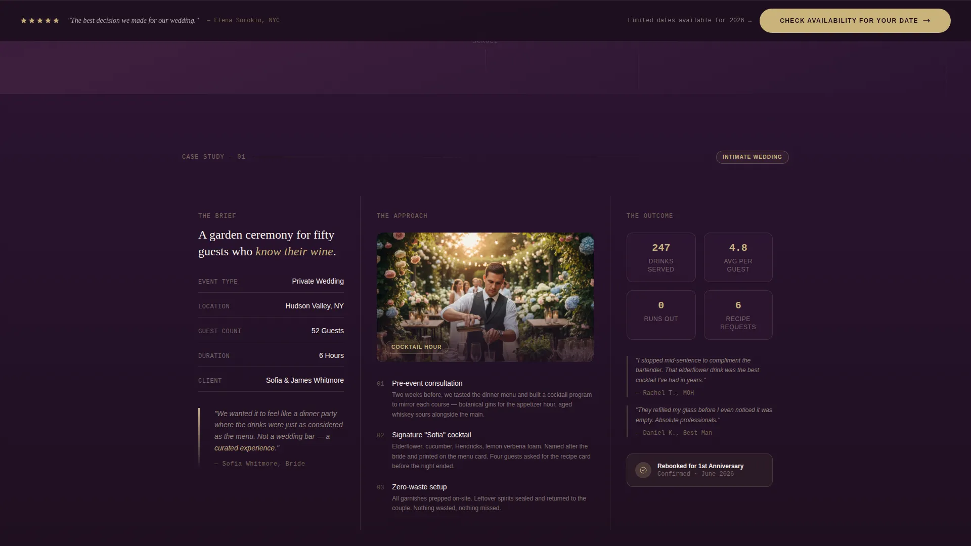Click the step number 03 label
The width and height of the screenshot is (971, 546).
(380, 488)
